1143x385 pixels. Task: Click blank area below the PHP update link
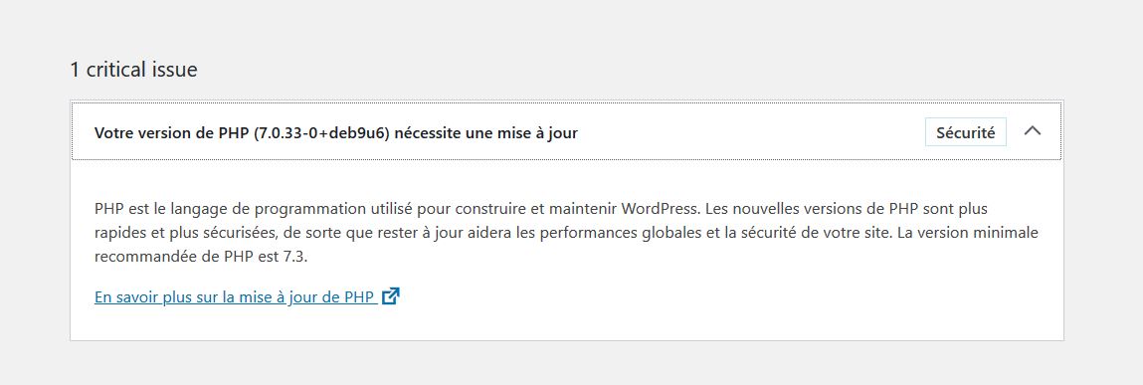tap(566, 324)
